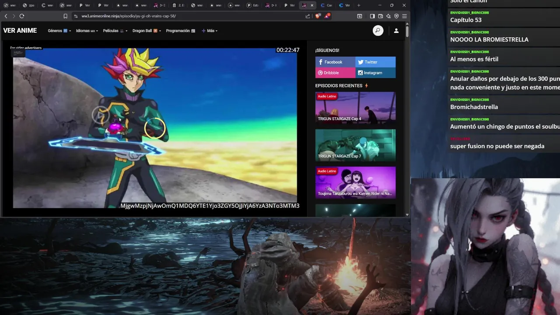
Task: Click the page vertical scrollbar thumb
Action: point(407,31)
